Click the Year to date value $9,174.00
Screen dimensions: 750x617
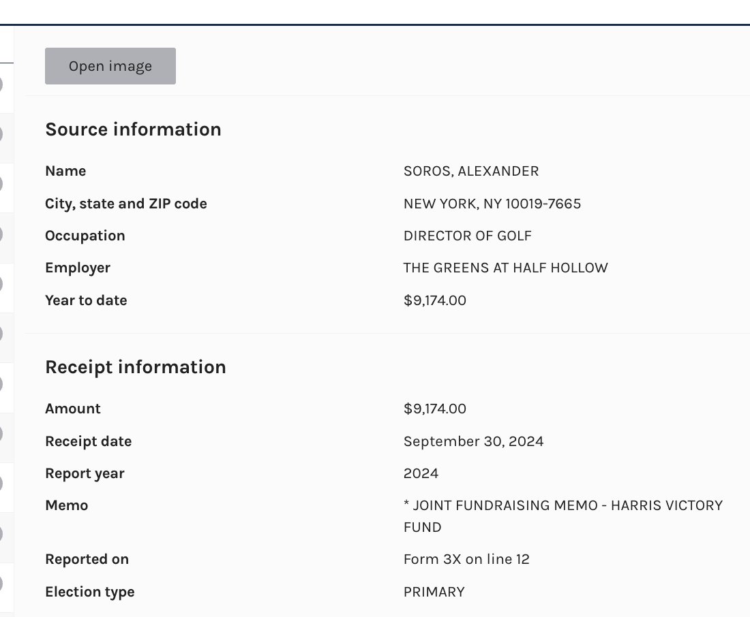[435, 300]
